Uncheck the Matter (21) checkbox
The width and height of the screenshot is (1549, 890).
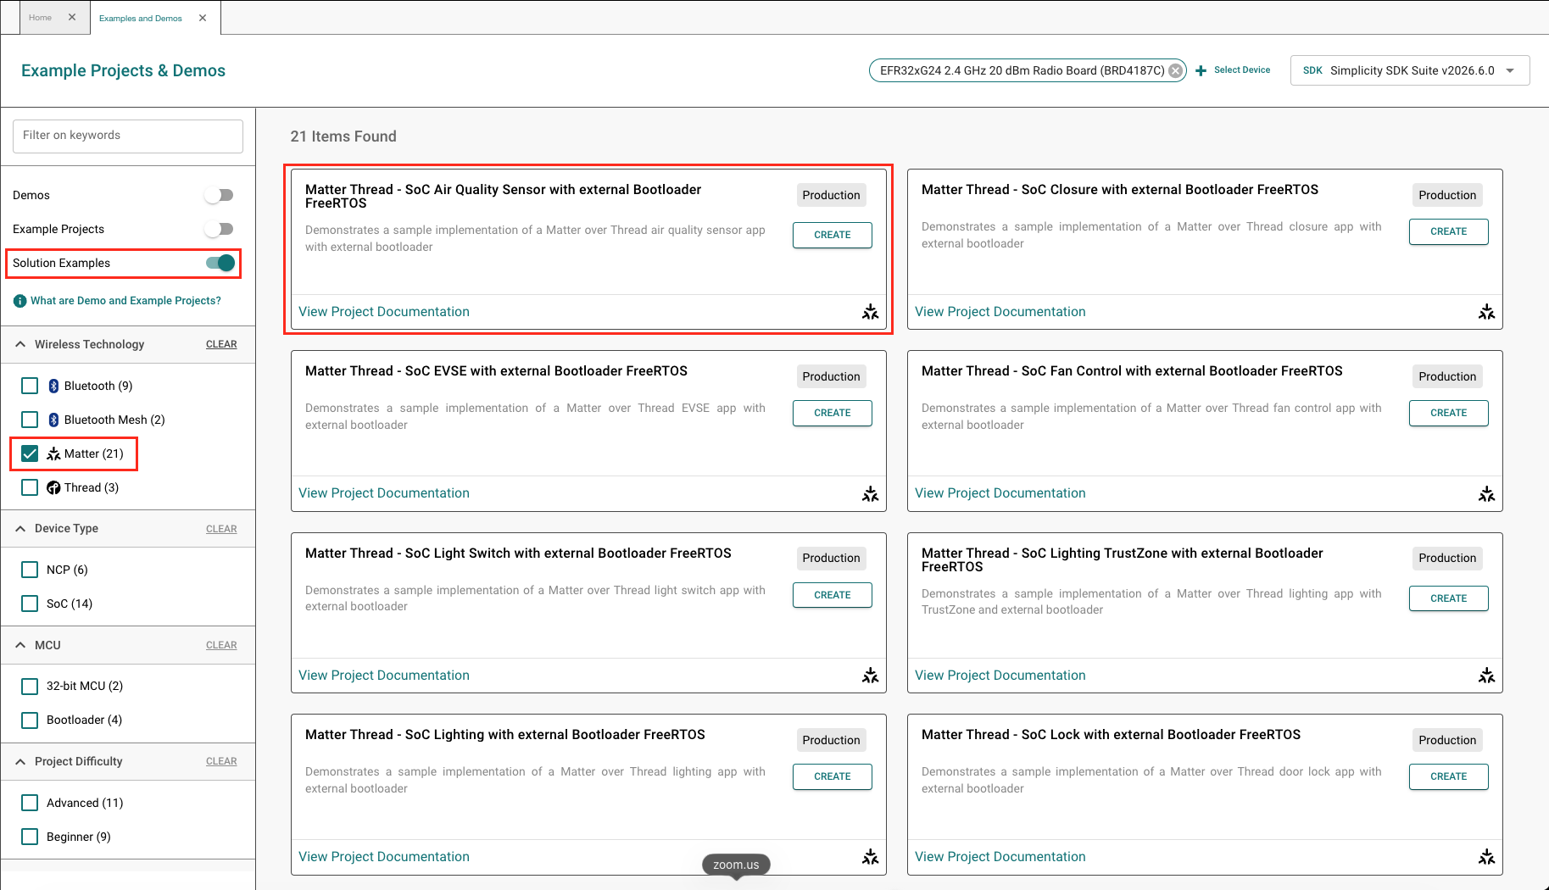pos(30,453)
